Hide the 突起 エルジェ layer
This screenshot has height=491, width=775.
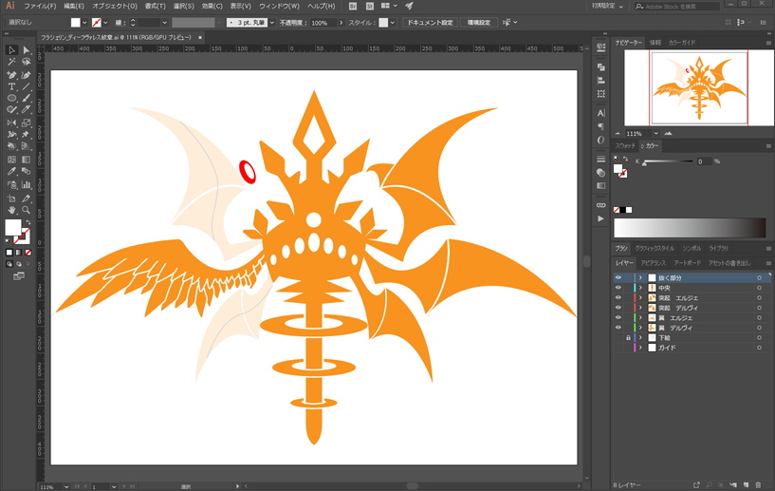point(618,297)
